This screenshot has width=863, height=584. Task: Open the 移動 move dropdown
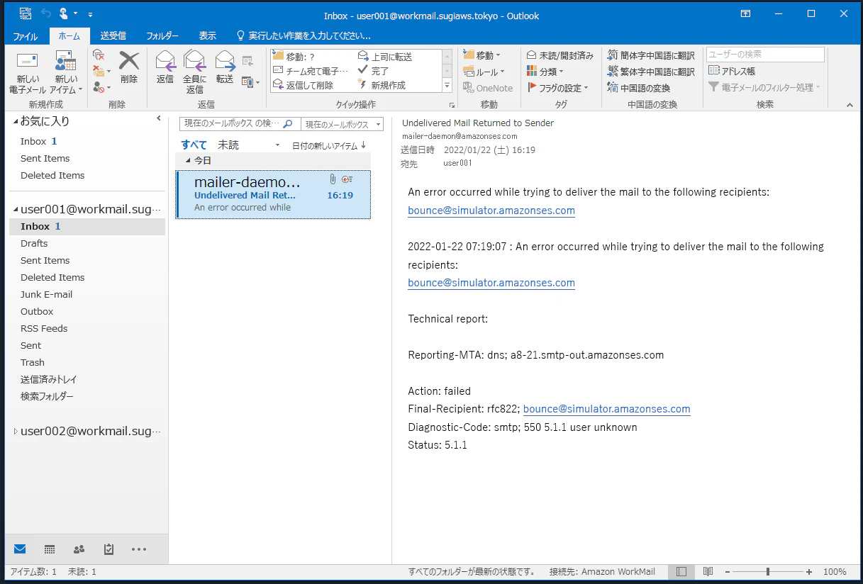[481, 55]
